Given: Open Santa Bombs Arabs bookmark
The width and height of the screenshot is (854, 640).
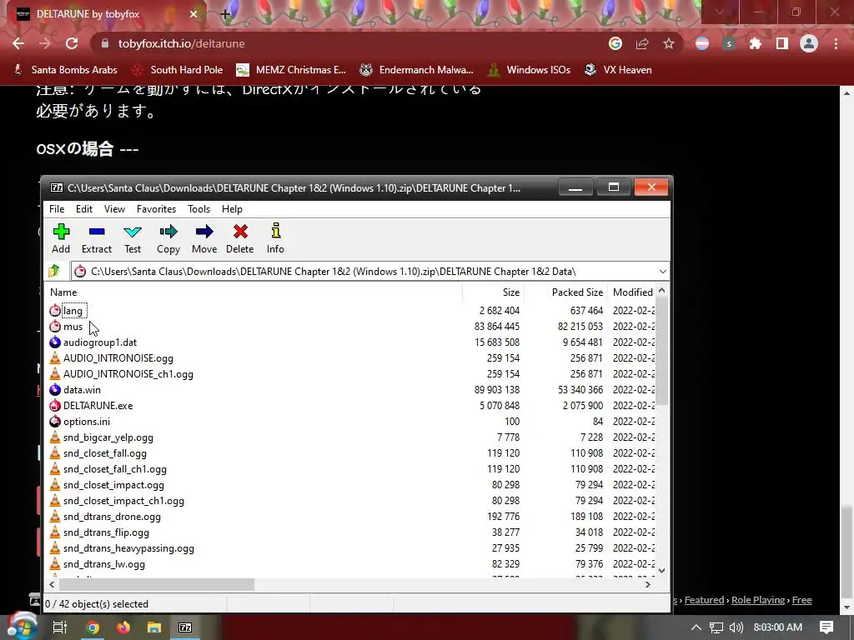Looking at the screenshot, I should pyautogui.click(x=65, y=70).
